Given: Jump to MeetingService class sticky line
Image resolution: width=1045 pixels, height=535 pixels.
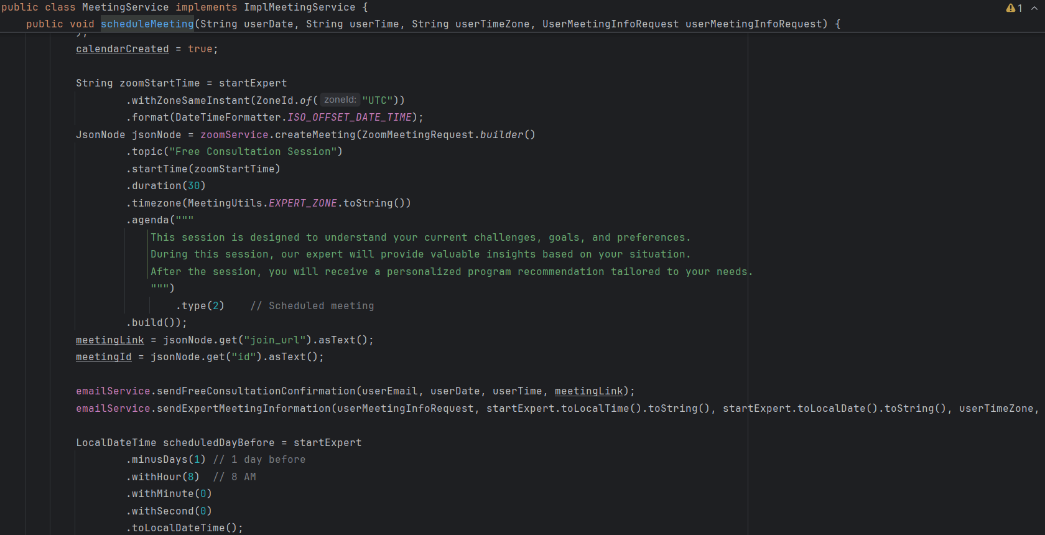Looking at the screenshot, I should click(124, 7).
